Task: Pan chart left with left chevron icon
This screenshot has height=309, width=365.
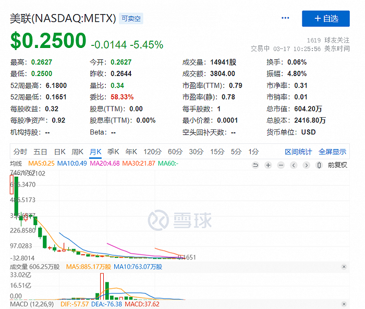Action: [x=294, y=165]
